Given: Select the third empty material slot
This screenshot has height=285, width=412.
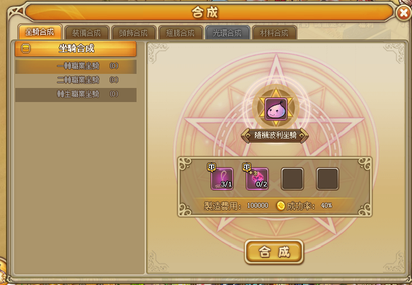Looking at the screenshot, I should coord(292,179).
